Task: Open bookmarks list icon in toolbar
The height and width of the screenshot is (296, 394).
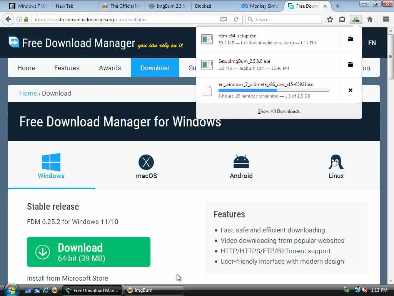Action: click(342, 19)
